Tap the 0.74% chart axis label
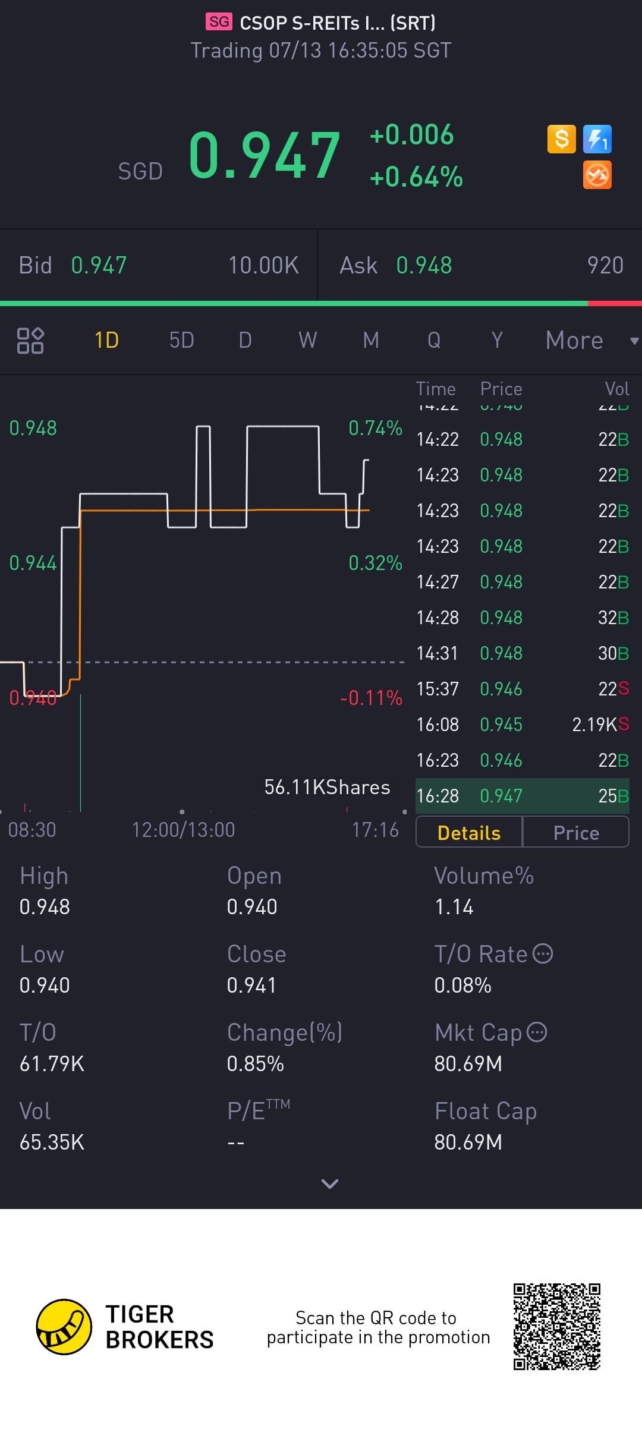This screenshot has height=1445, width=642. pos(376,428)
